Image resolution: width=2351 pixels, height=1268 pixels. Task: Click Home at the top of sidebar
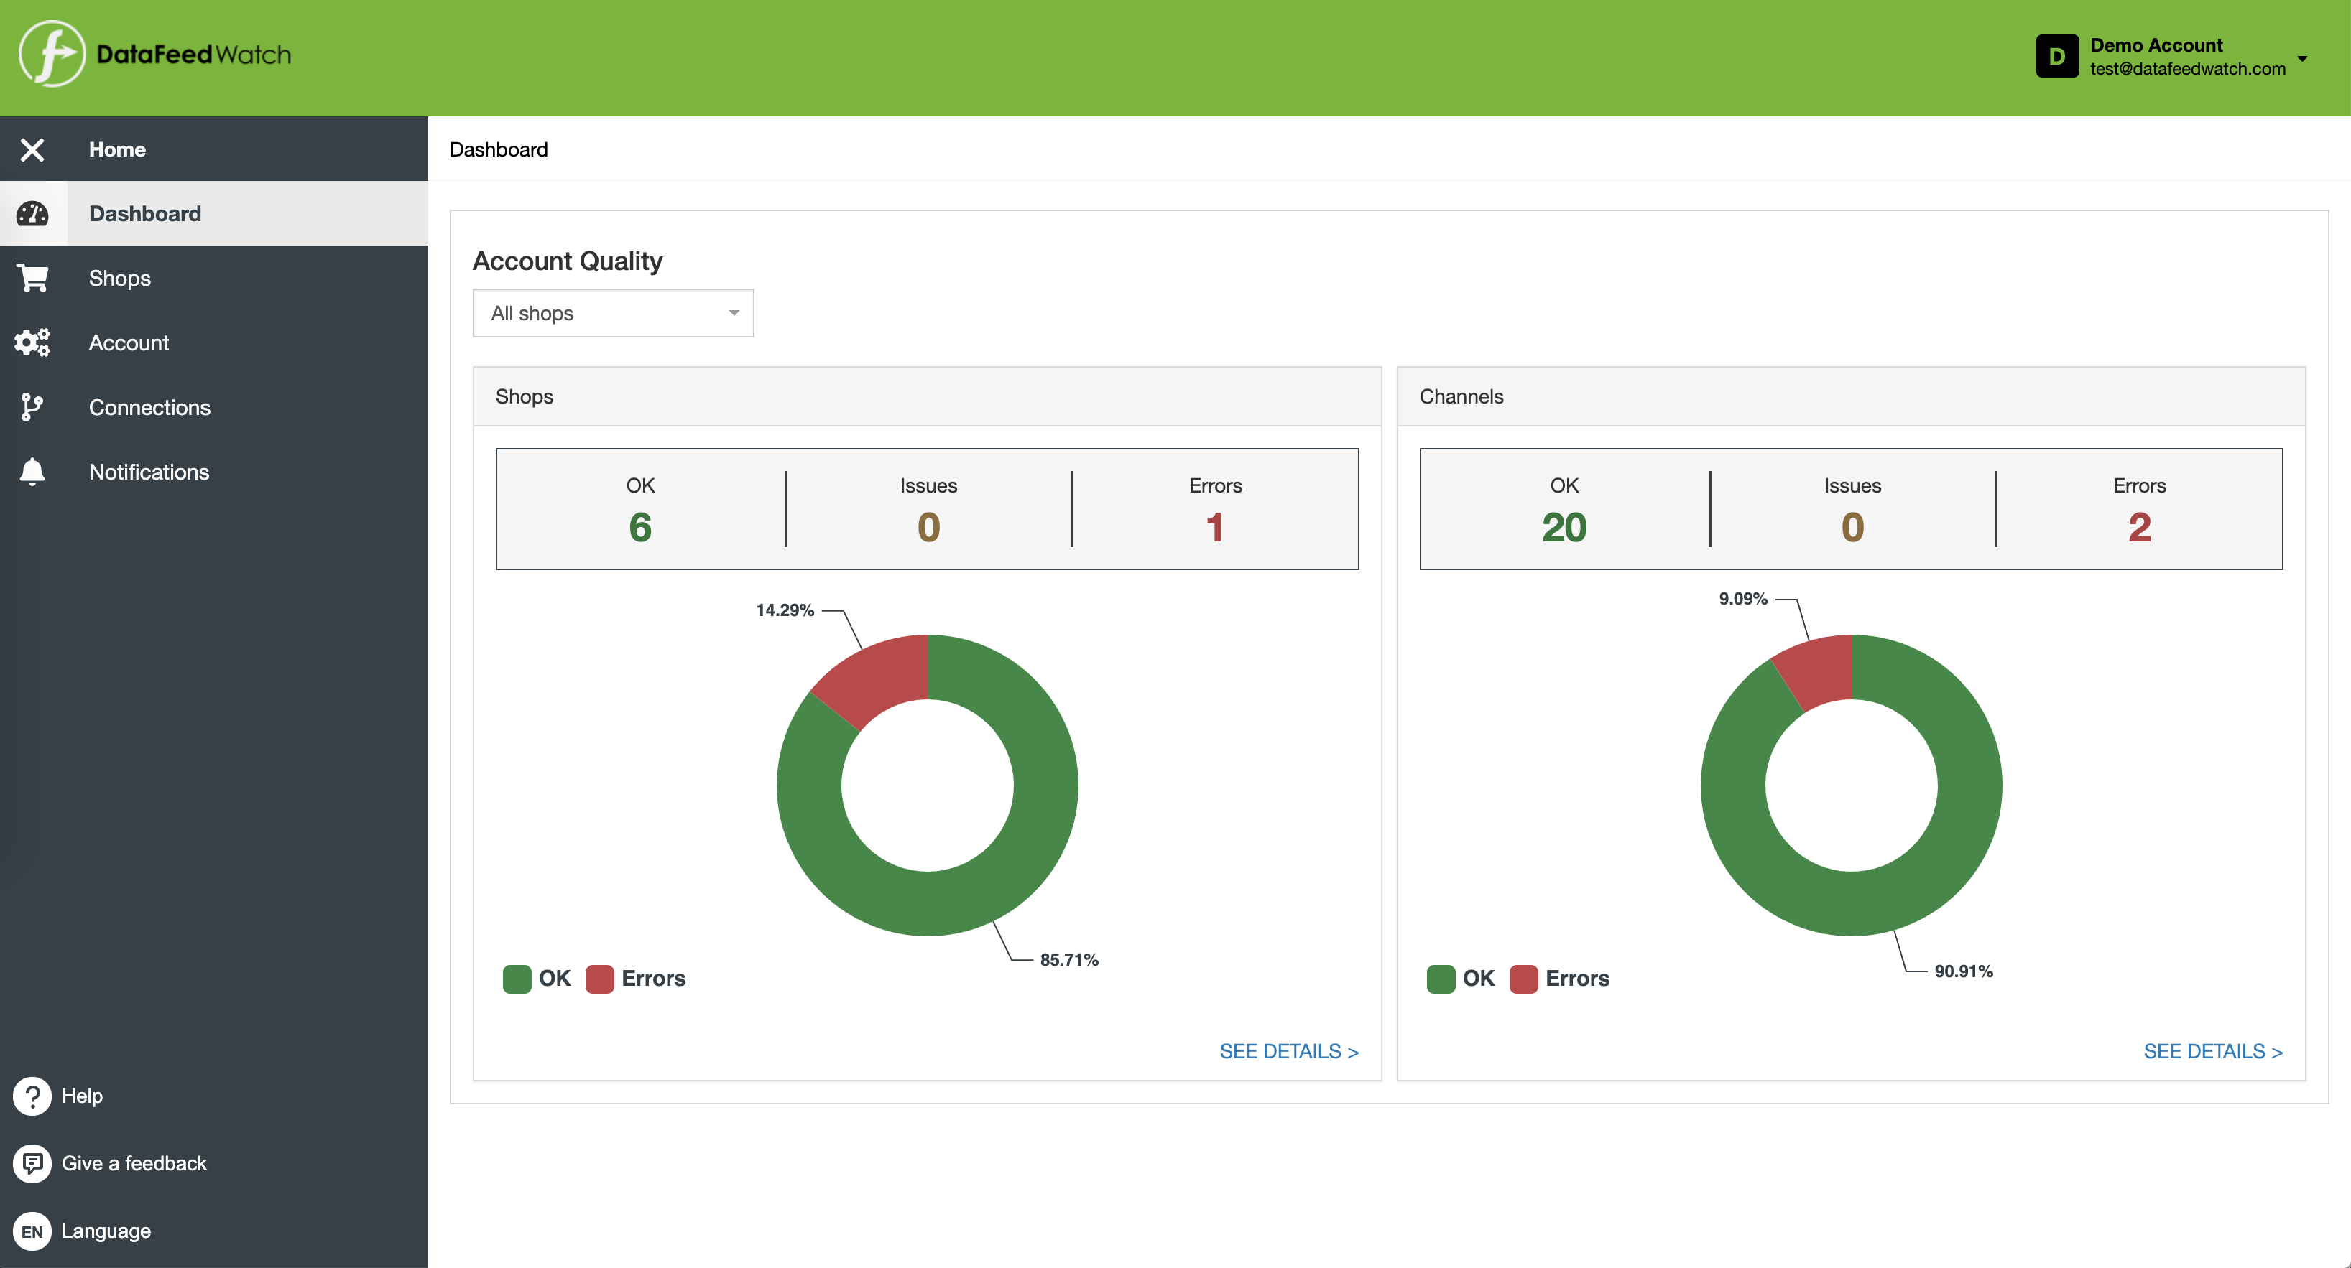pyautogui.click(x=117, y=149)
